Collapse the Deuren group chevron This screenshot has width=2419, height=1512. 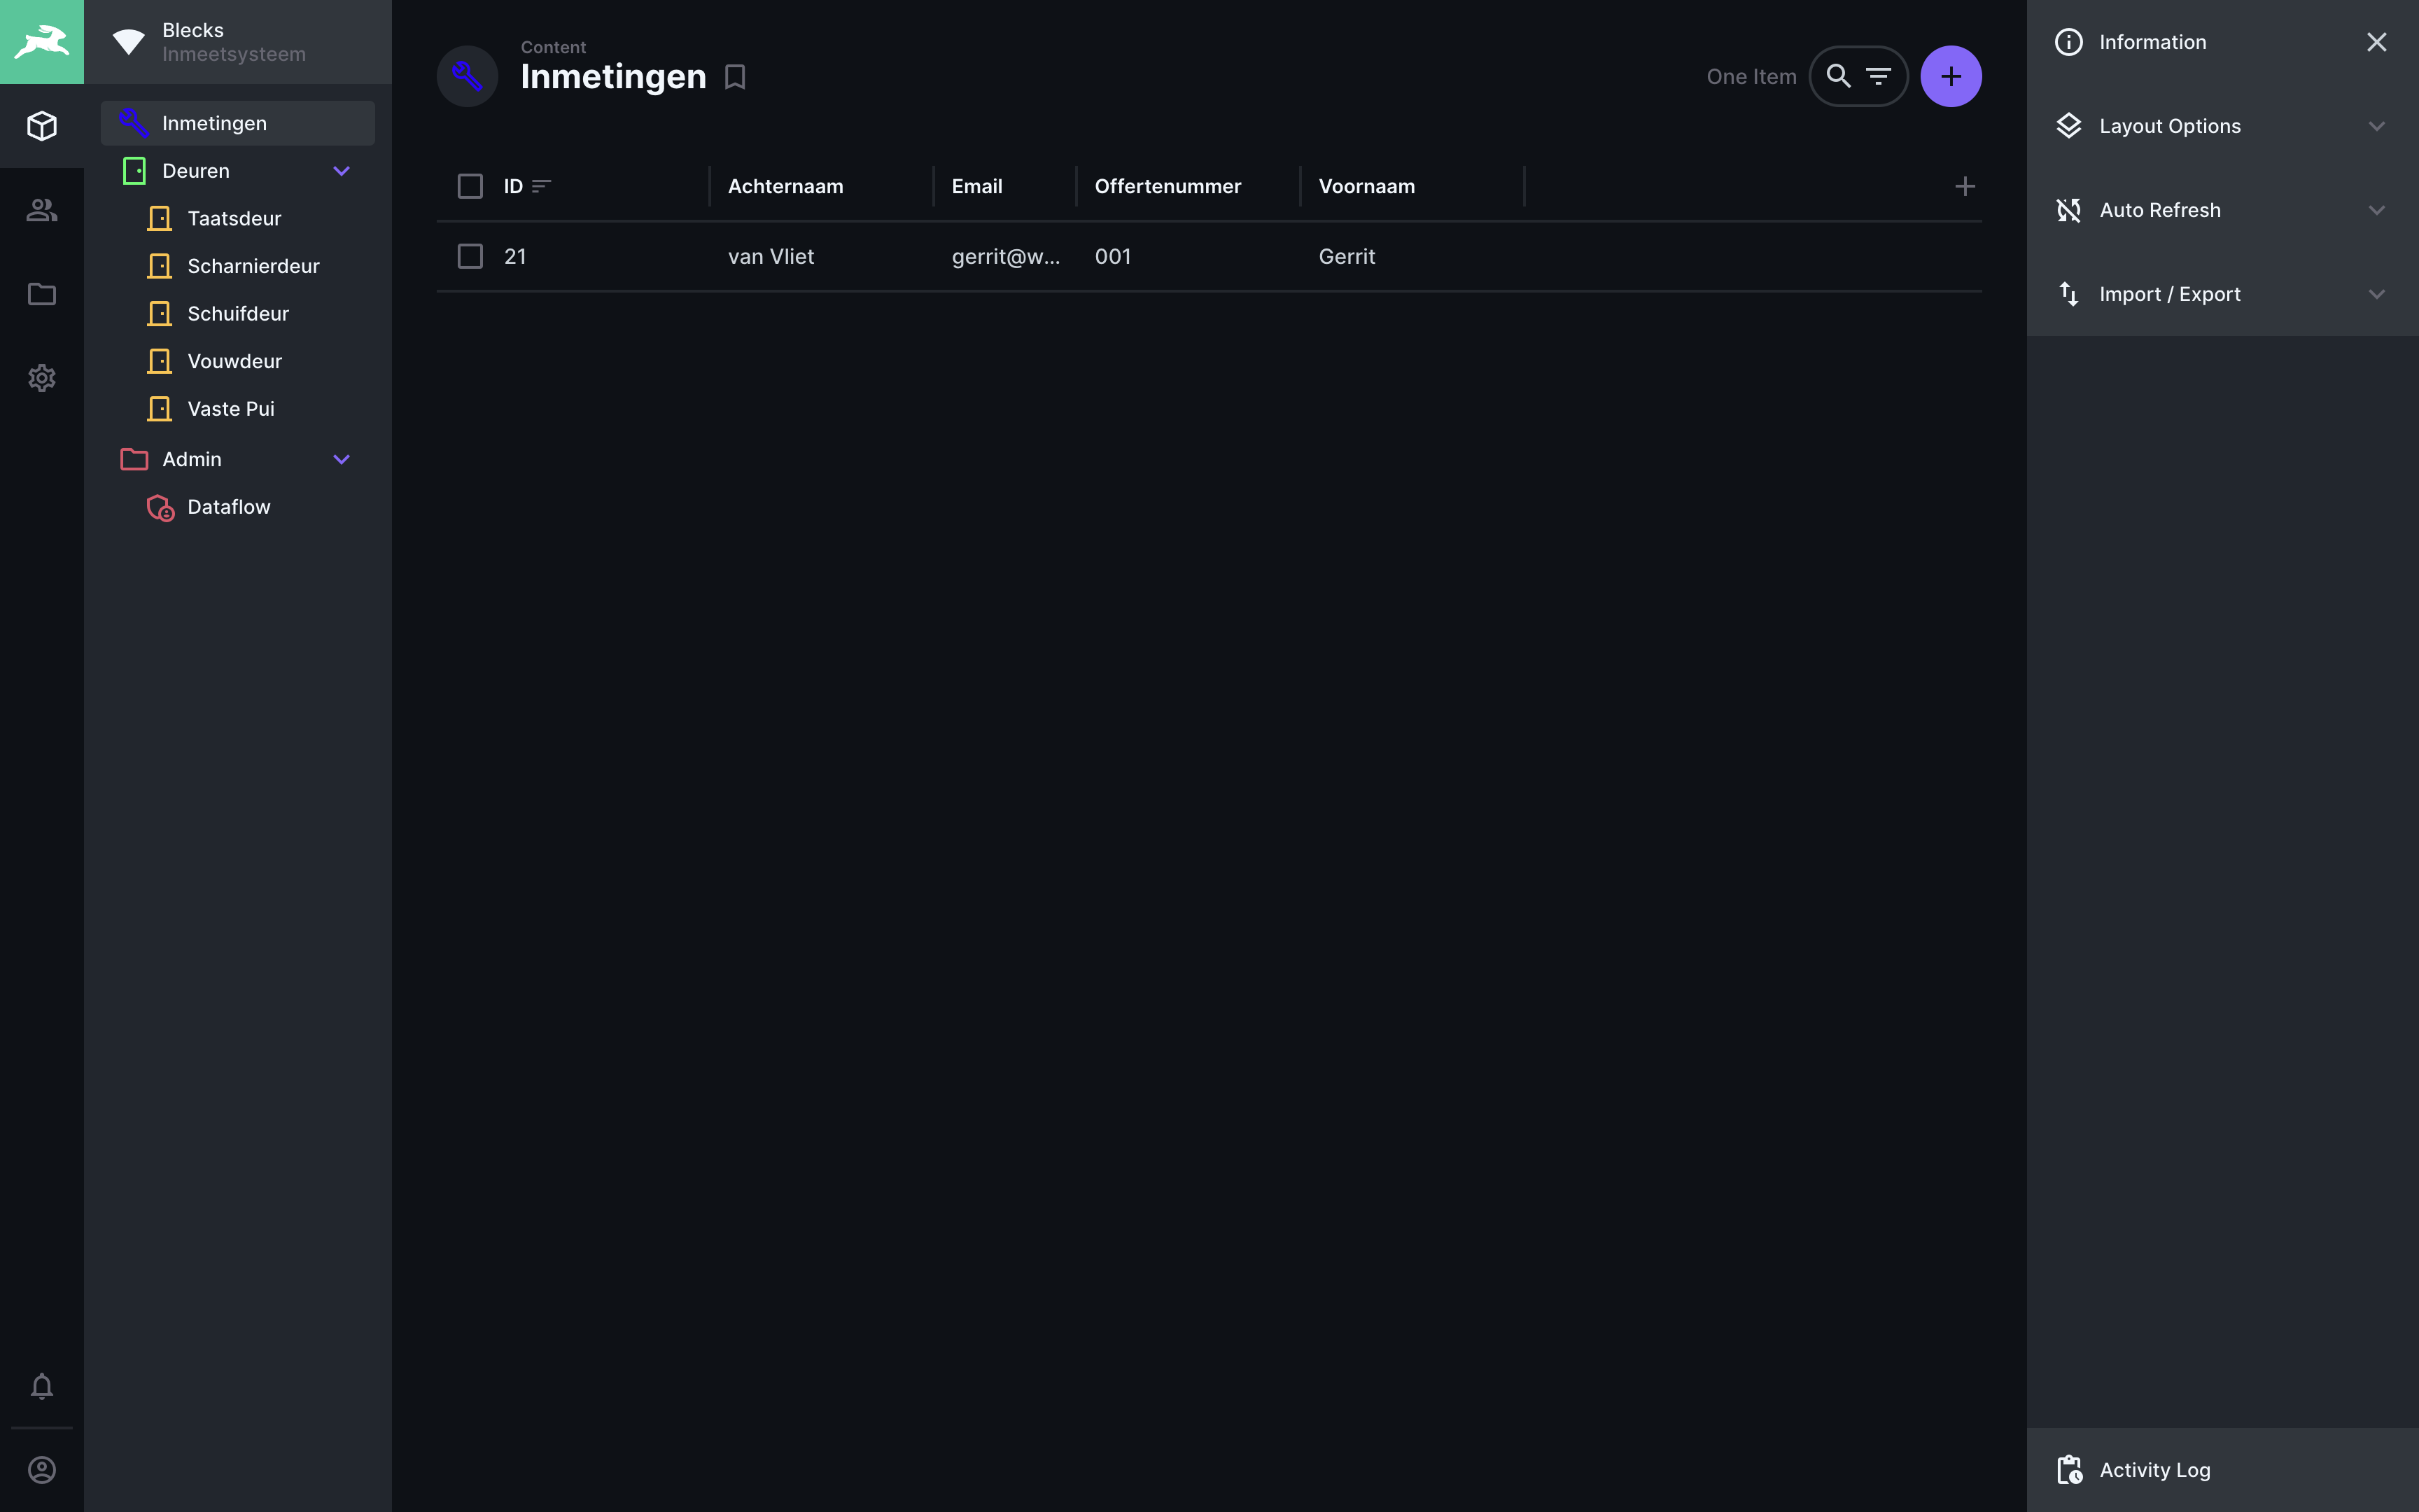[341, 171]
